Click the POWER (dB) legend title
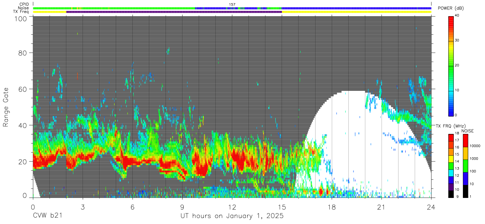Screen dimensions: 485x224 click(451, 8)
